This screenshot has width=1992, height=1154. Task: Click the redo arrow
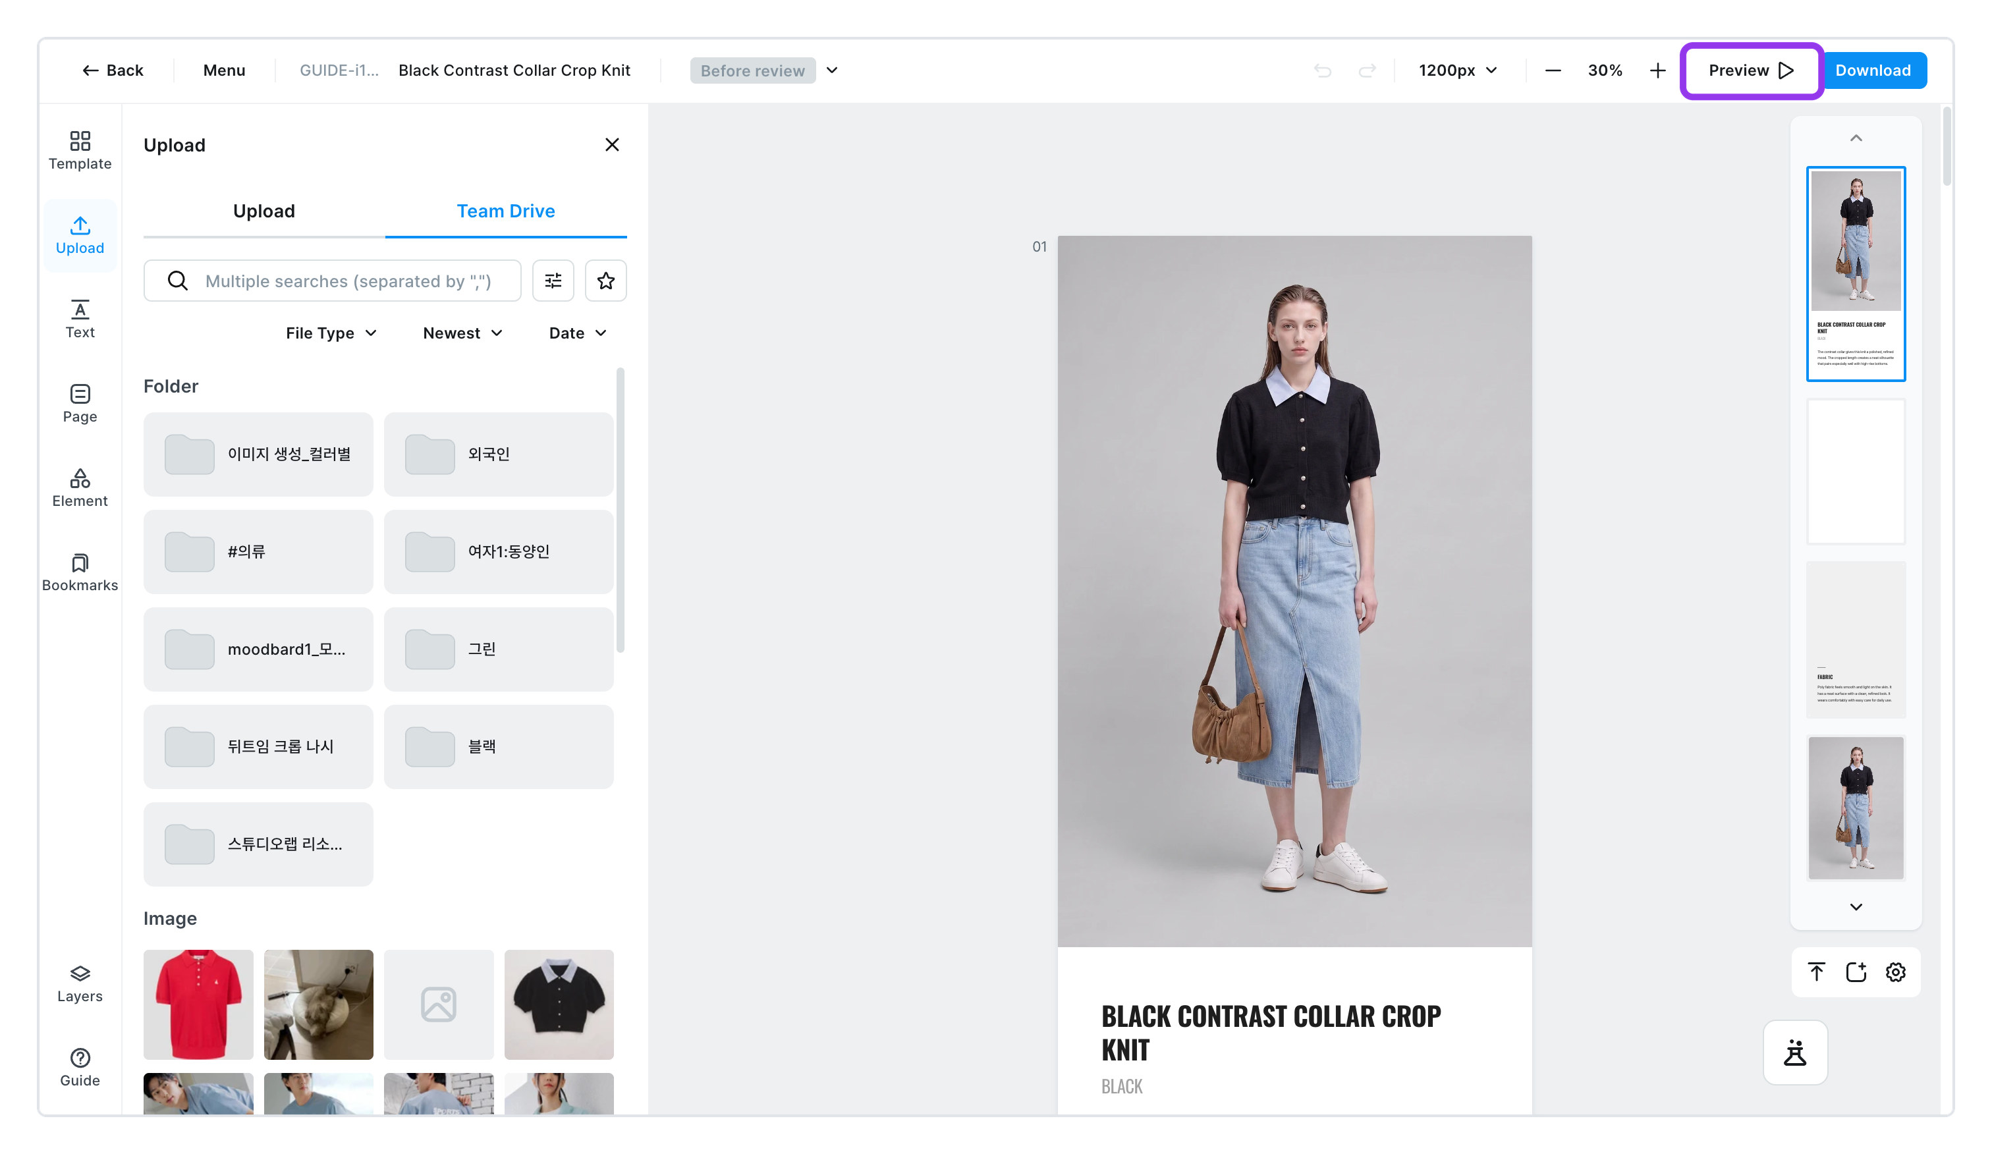(x=1367, y=70)
